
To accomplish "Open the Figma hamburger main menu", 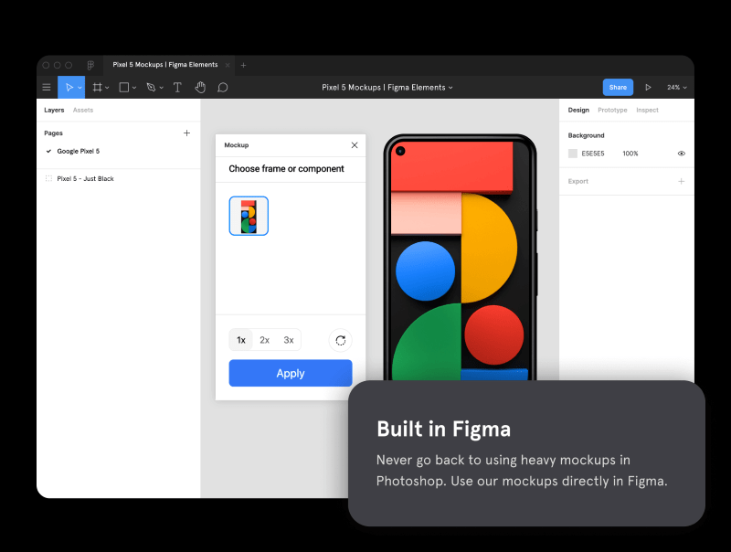I will [47, 88].
